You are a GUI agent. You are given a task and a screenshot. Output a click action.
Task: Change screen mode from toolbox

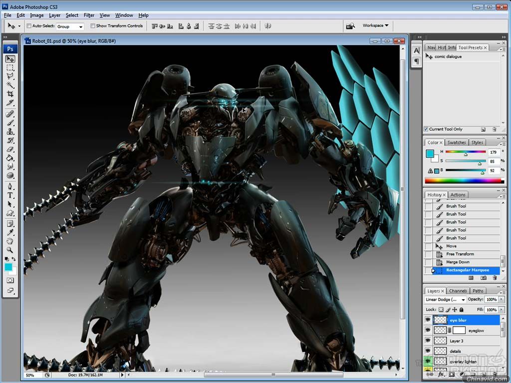click(10, 291)
